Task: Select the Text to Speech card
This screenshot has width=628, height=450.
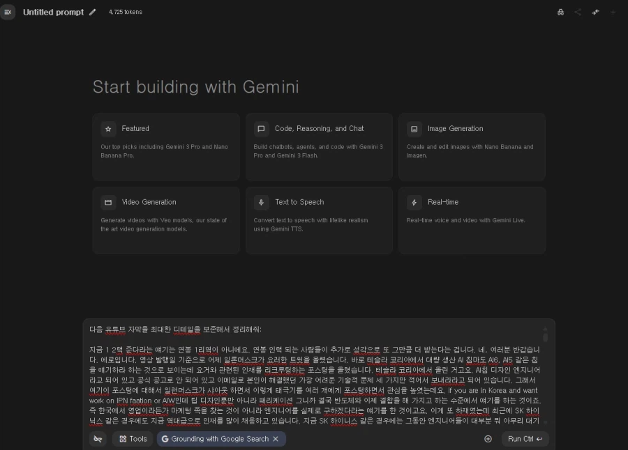Action: 319,220
